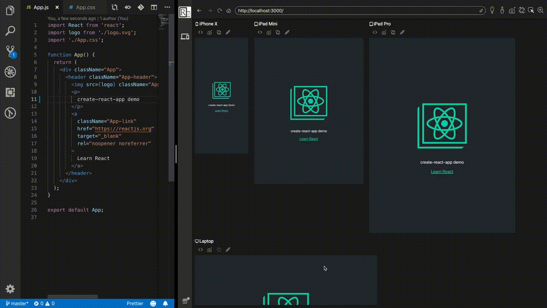Toggle the plug icon for Laptop
The height and width of the screenshot is (308, 547).
(x=228, y=250)
